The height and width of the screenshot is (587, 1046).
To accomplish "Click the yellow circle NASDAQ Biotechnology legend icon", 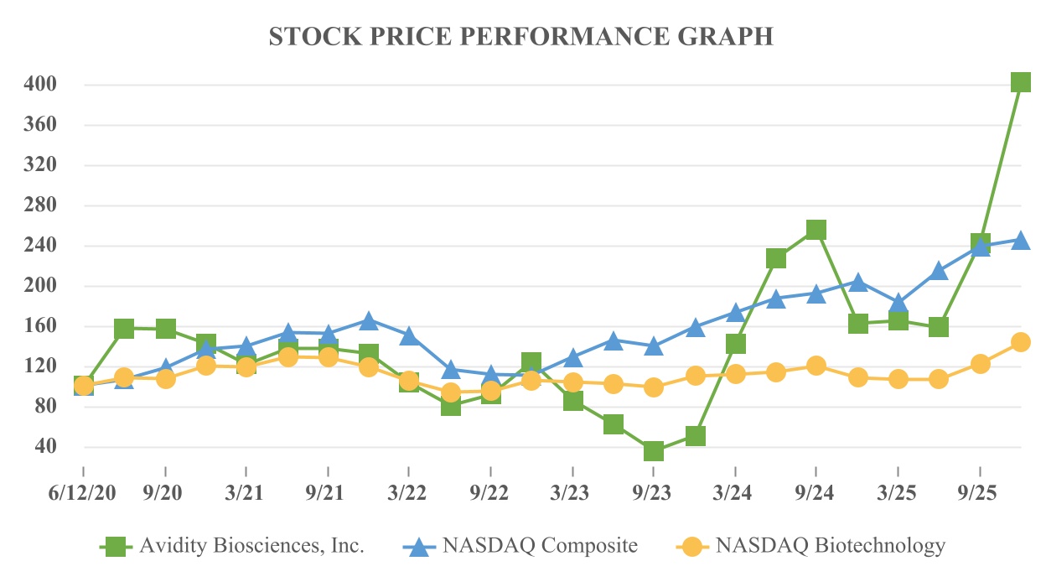I will tap(692, 547).
